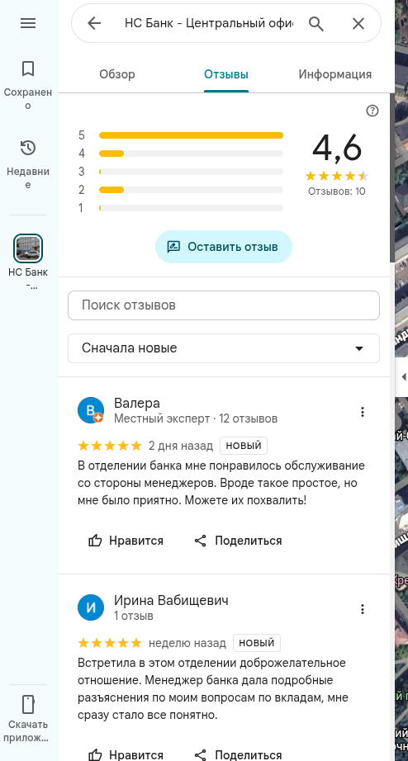Viewport: 408px width, 761px height.
Task: Click Местный эксперт · 12 отзывов text
Action: (196, 418)
